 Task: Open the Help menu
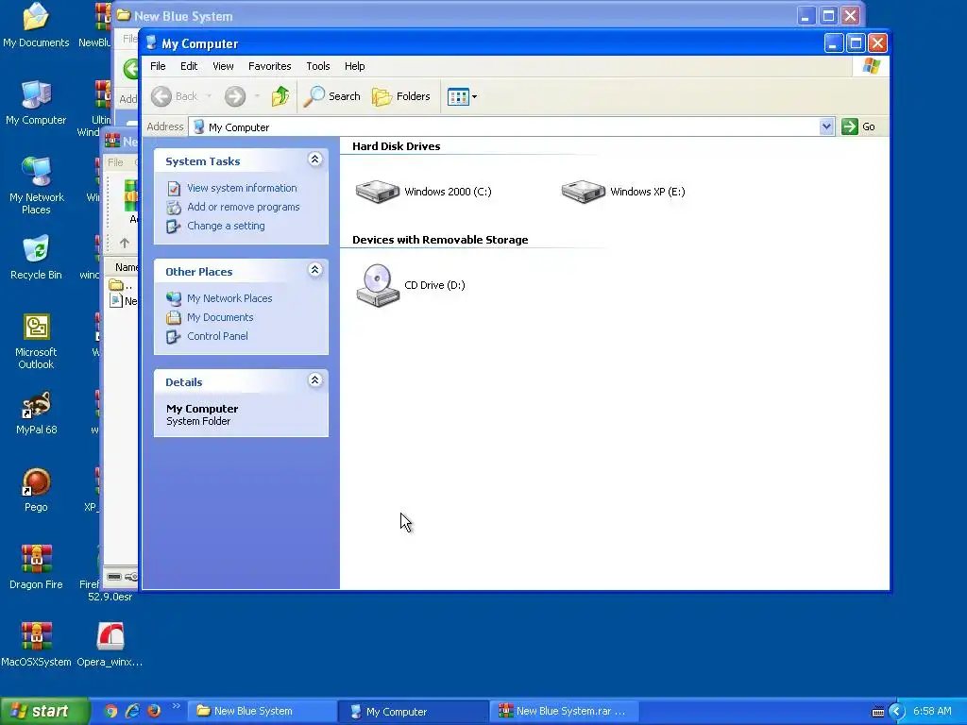pos(354,66)
